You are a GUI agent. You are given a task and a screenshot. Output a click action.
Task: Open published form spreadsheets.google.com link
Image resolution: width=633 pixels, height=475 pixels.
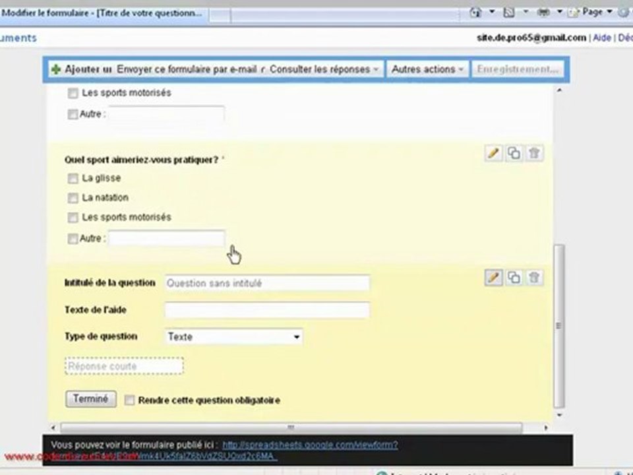tap(310, 445)
